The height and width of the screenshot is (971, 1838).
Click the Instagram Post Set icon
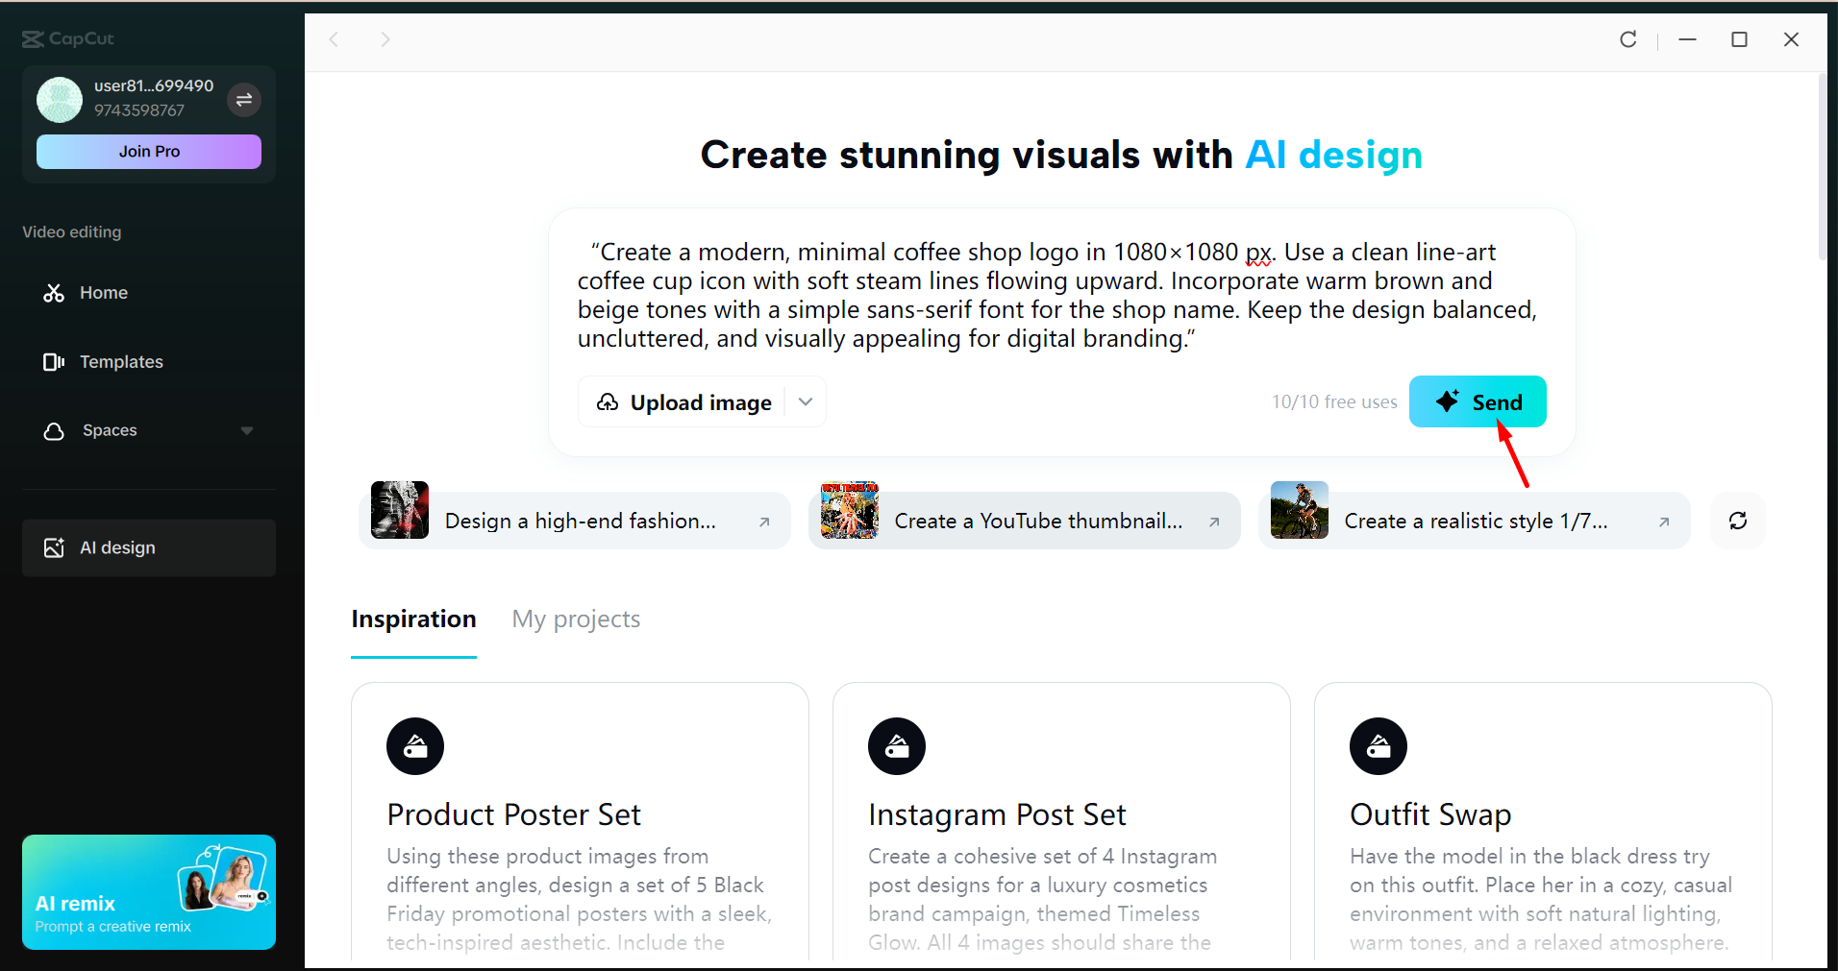897,746
